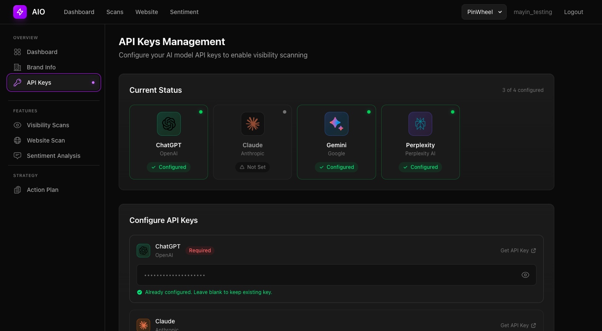Click the green status dot on Perplexity
The height and width of the screenshot is (331, 602).
coord(453,112)
